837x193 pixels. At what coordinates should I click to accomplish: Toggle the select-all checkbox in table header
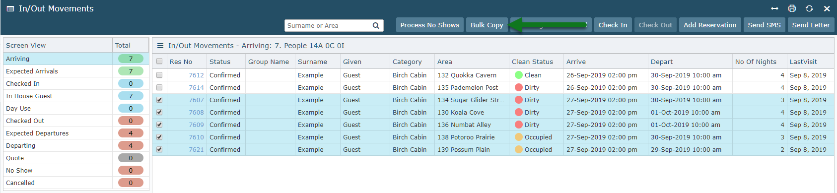[x=159, y=62]
